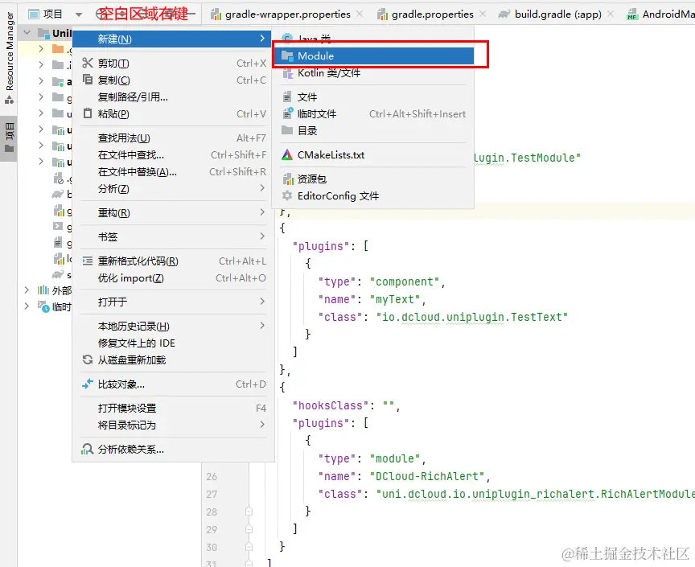This screenshot has width=695, height=567.
Task: Select 打开模块设置 entry
Action: click(173, 409)
